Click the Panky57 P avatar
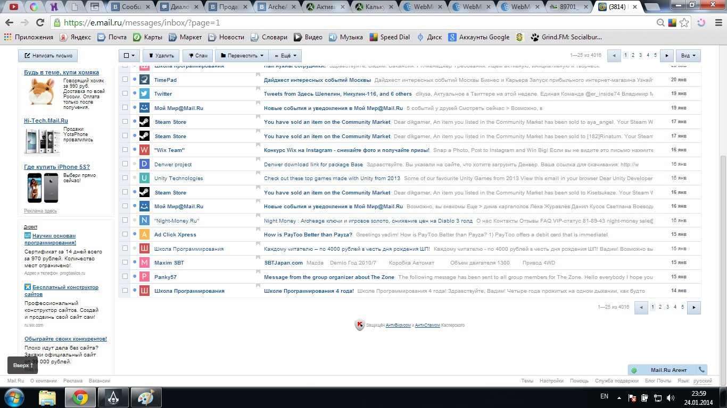Viewport: 727px width, 408px height. tap(144, 277)
